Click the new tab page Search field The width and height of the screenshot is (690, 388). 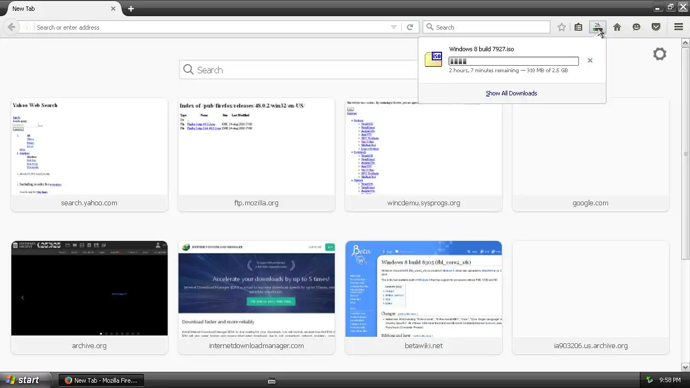pos(299,70)
